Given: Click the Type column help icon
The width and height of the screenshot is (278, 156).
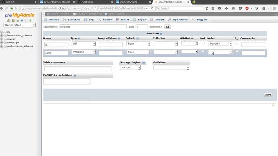Looking at the screenshot, I should click(x=79, y=39).
